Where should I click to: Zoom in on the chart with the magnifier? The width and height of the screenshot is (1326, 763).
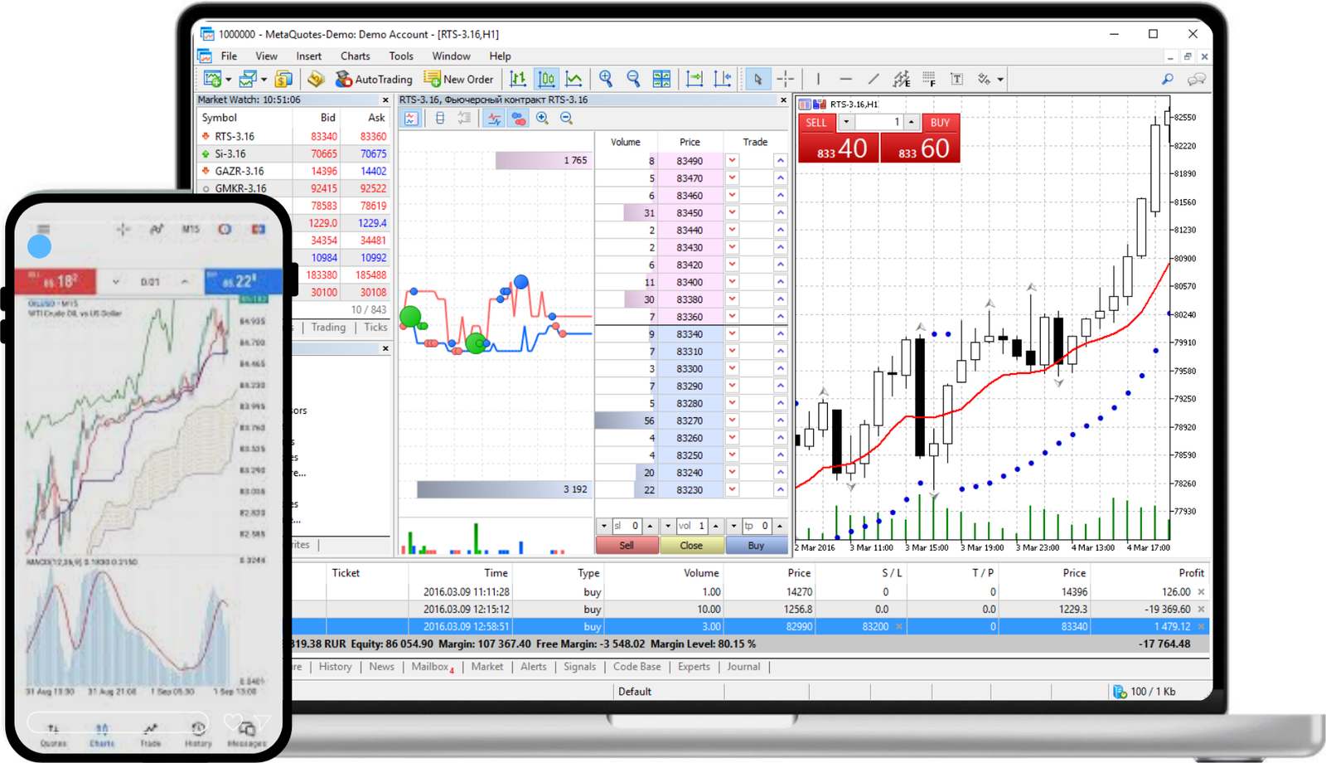click(606, 79)
